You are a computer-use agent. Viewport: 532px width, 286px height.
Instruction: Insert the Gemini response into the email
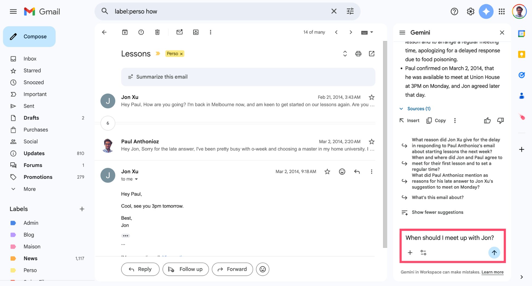(409, 120)
